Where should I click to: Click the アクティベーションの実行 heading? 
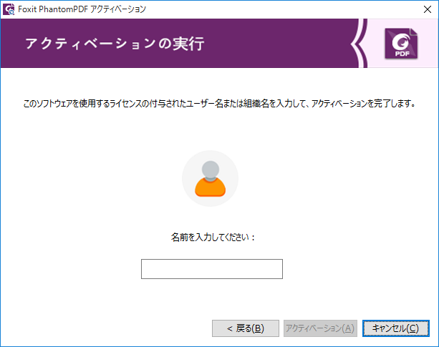[x=115, y=44]
